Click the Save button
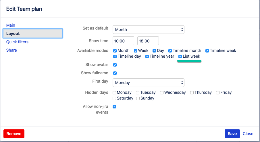The width and height of the screenshot is (260, 142). [x=232, y=134]
